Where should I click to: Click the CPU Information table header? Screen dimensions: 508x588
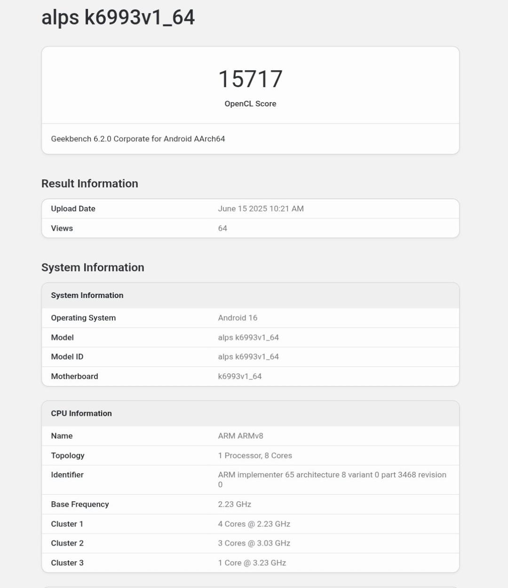coord(250,413)
